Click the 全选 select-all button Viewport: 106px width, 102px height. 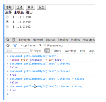[x=20, y=7]
